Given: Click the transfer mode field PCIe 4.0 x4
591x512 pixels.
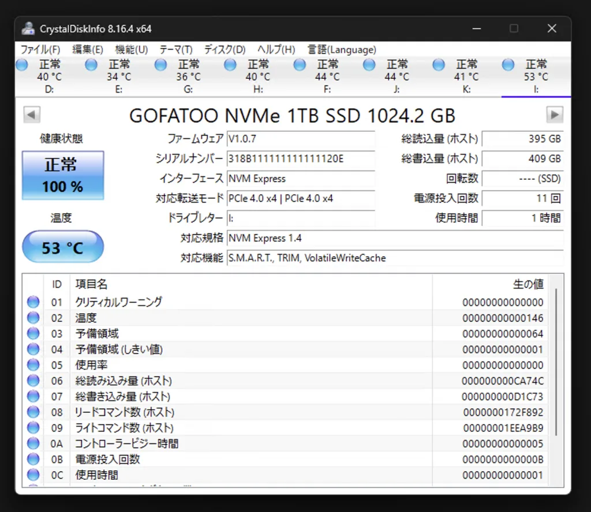Looking at the screenshot, I should pos(301,198).
